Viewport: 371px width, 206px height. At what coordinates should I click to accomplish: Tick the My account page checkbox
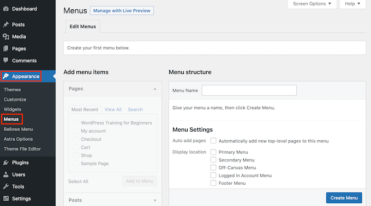(x=75, y=131)
